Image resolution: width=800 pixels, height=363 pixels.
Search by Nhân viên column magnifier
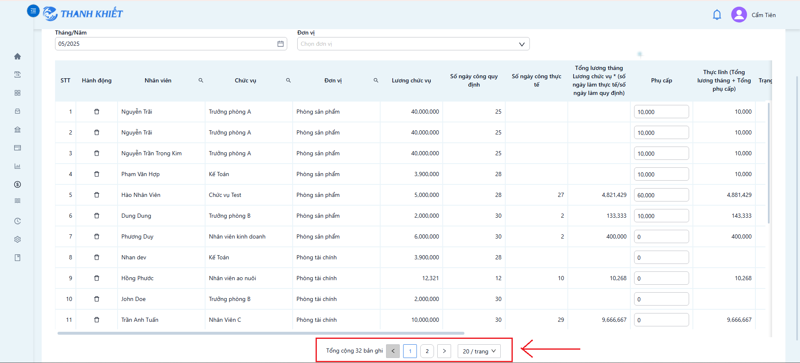click(x=201, y=80)
